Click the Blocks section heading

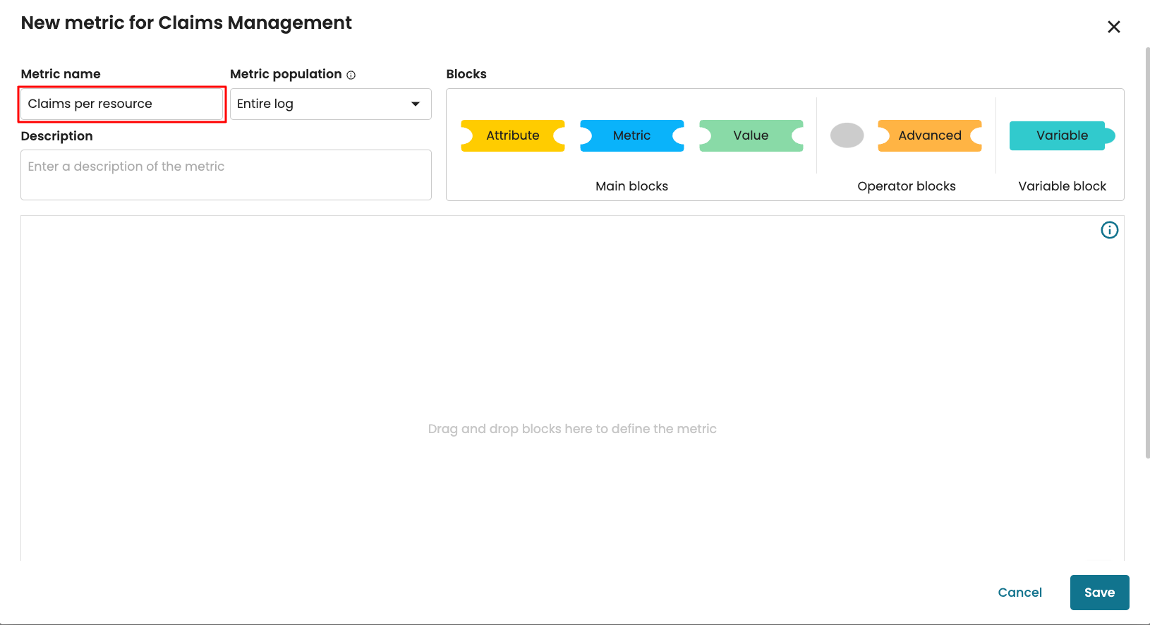pos(466,74)
